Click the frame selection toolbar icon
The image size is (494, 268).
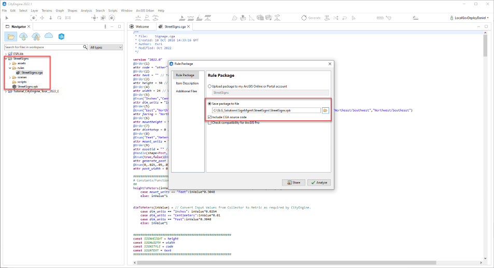pos(33,18)
